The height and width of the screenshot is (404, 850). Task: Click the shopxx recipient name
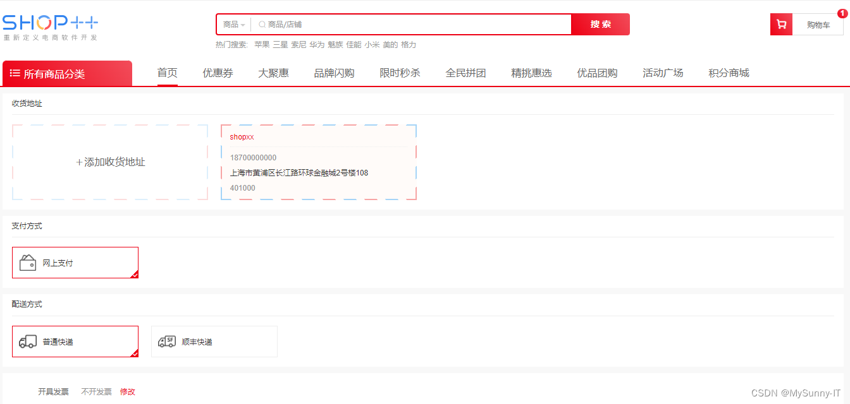click(242, 137)
